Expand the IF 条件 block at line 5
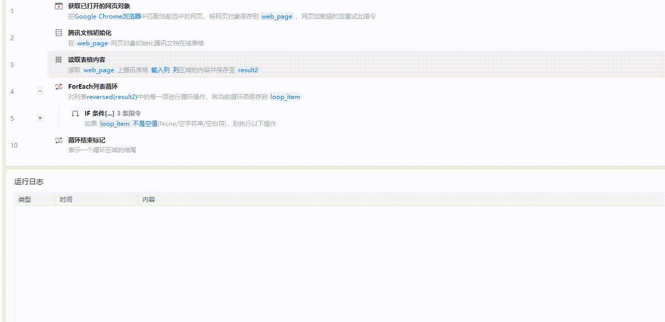Image resolution: width=665 pixels, height=322 pixels. click(40, 118)
